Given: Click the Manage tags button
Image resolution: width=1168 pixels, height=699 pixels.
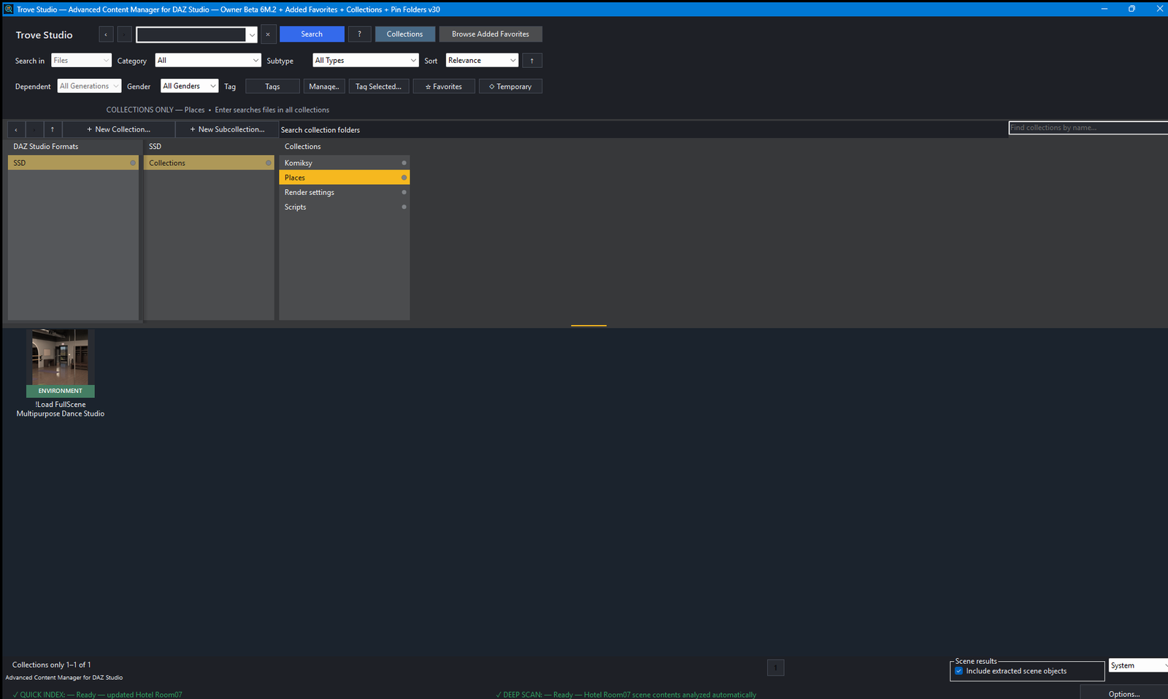Looking at the screenshot, I should pos(324,86).
